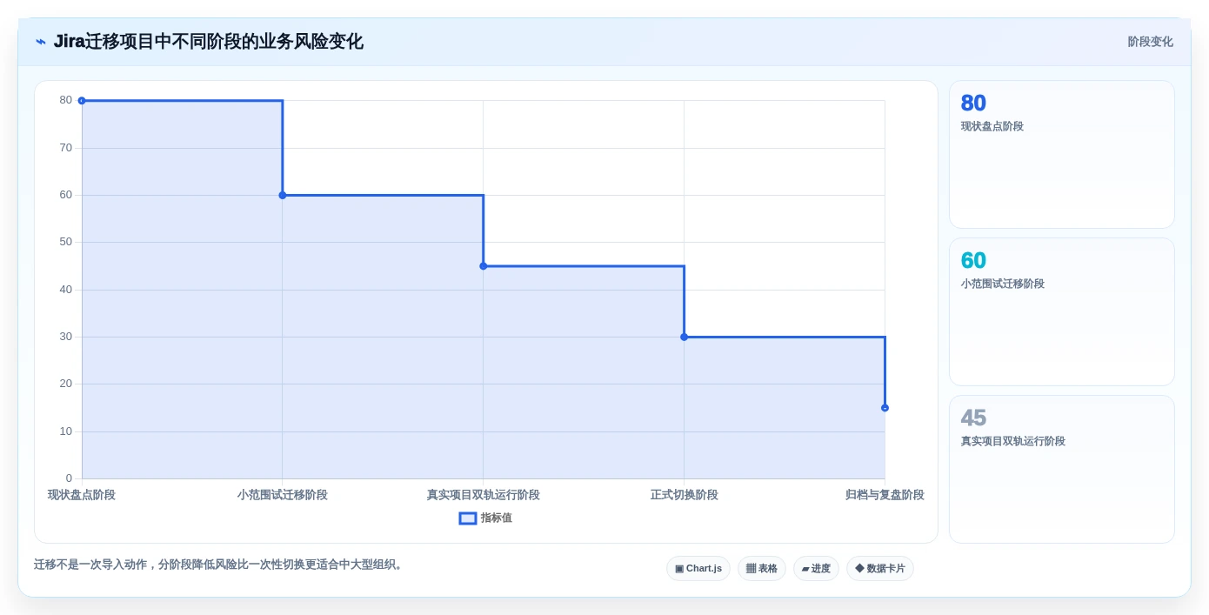Click the 80 value in the first card
The image size is (1209, 615).
[973, 104]
